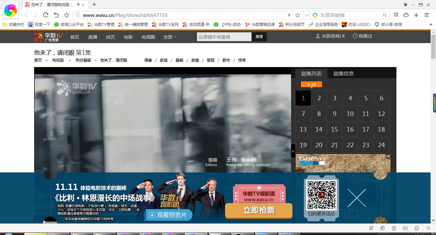Click the trash clear-traces icon in status bar

(x=394, y=228)
